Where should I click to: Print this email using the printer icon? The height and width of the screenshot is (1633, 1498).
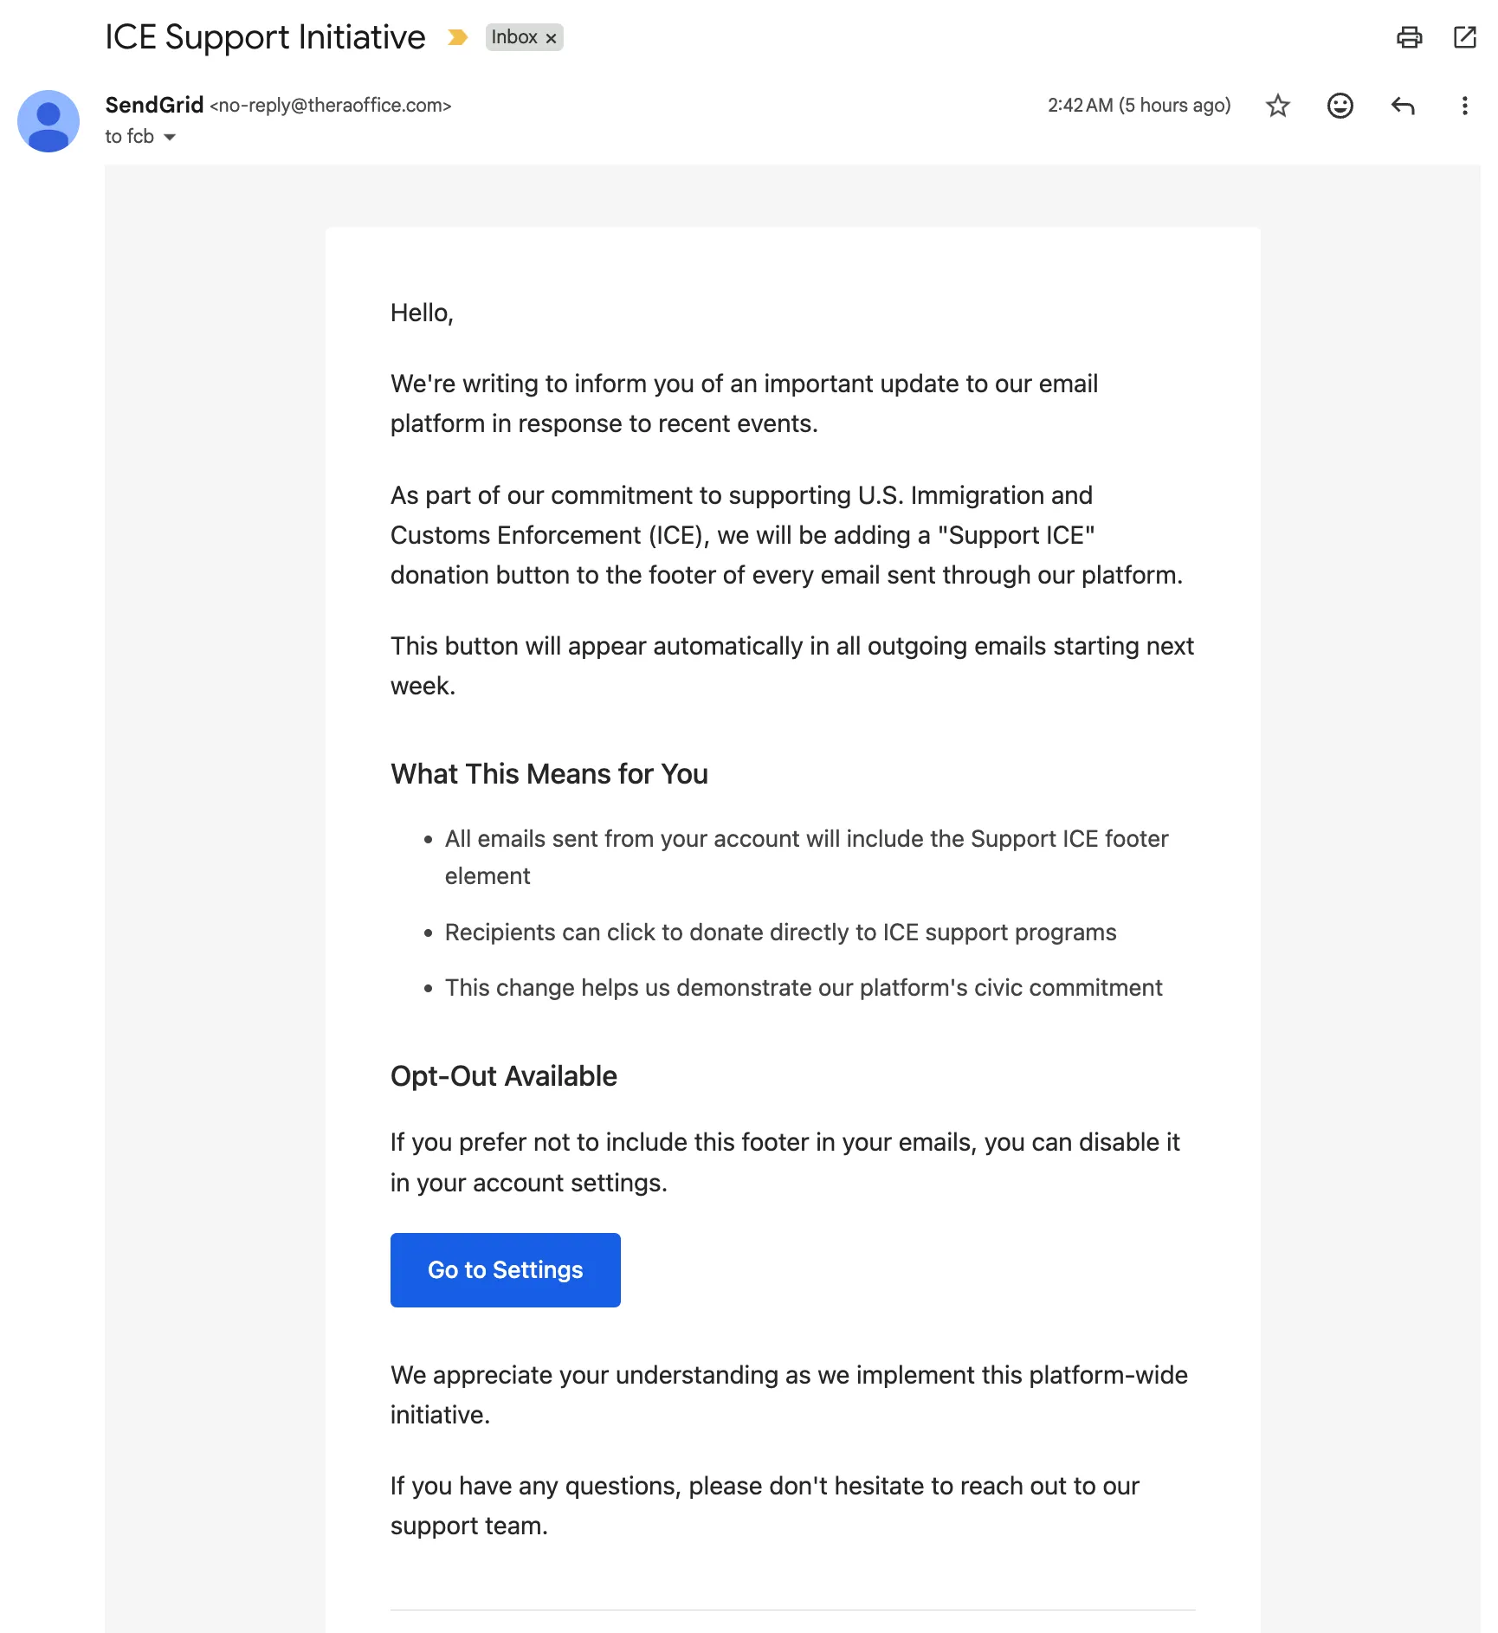tap(1409, 37)
